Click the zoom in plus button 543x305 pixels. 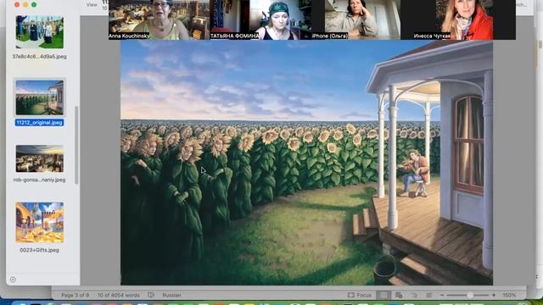494,296
